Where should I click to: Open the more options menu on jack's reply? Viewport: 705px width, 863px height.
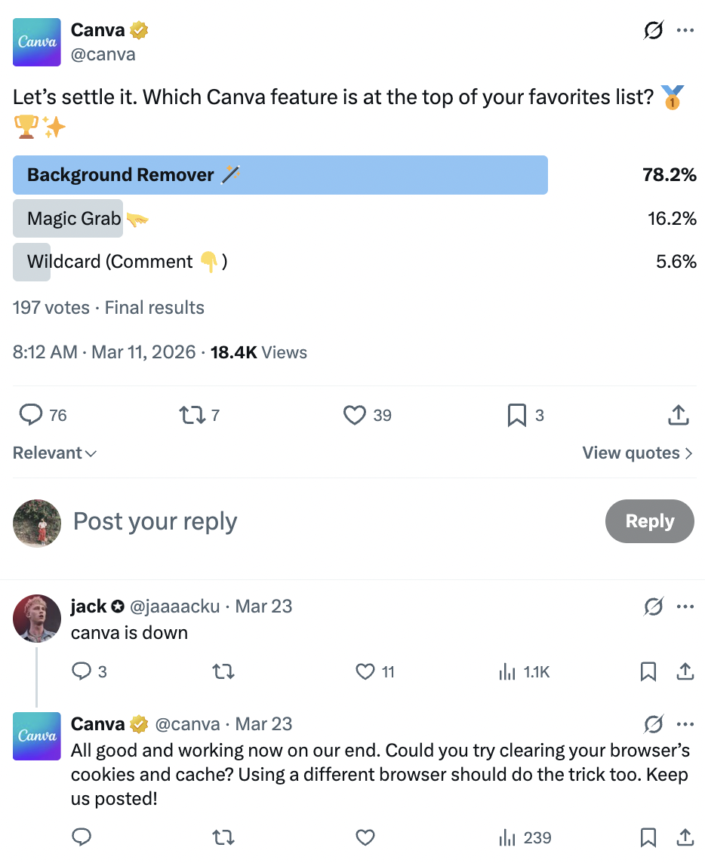point(685,606)
